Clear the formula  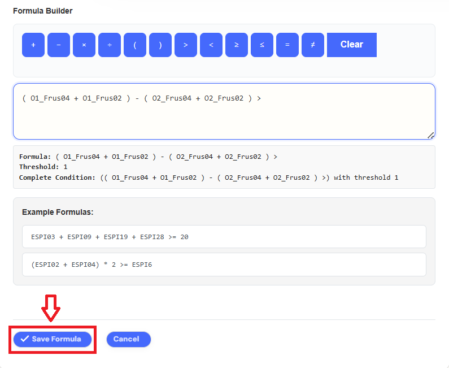351,45
